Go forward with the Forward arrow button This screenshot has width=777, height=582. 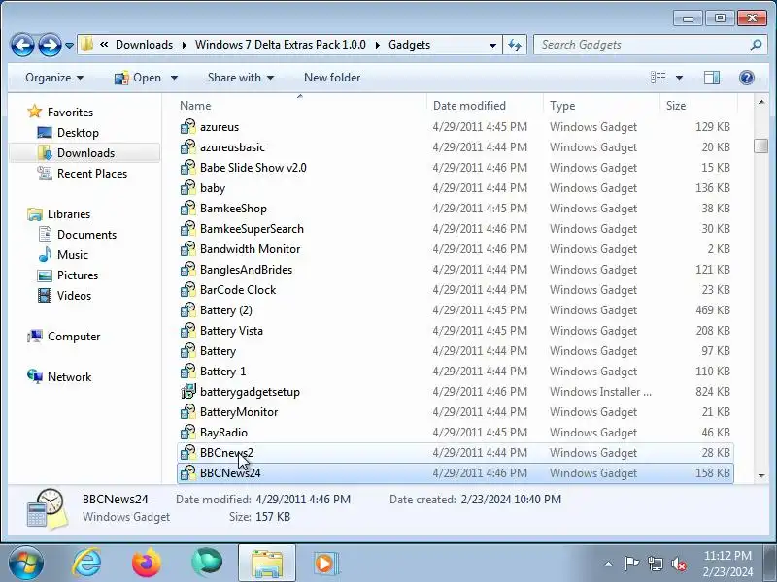pos(50,45)
